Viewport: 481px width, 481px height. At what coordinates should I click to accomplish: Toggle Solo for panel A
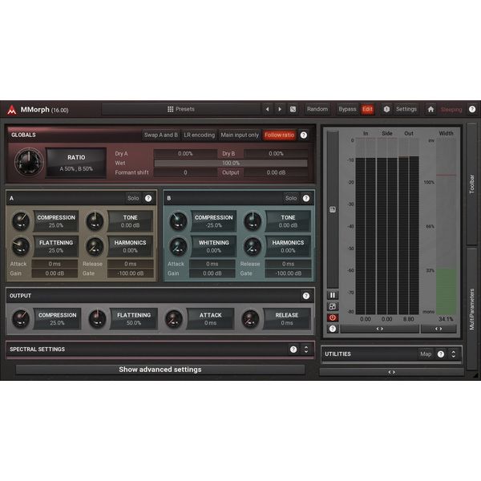tap(133, 198)
